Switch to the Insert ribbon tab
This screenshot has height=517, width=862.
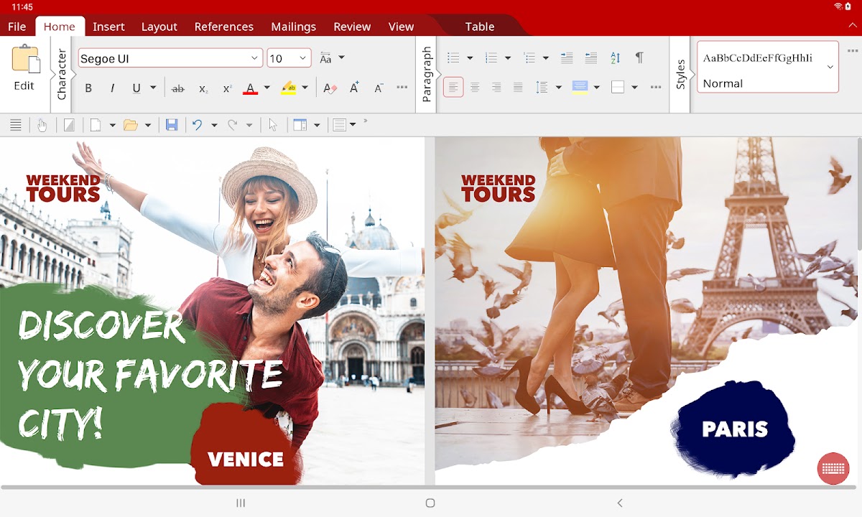(108, 27)
